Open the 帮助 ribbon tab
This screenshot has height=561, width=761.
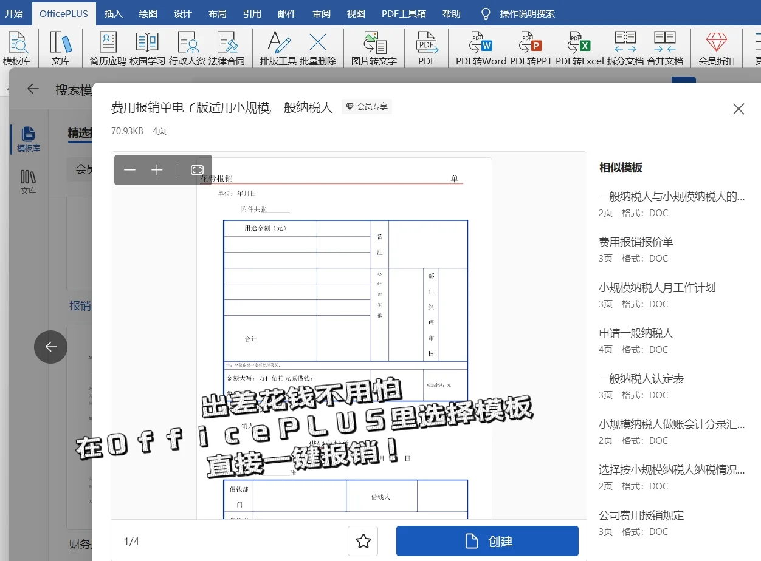click(x=452, y=13)
